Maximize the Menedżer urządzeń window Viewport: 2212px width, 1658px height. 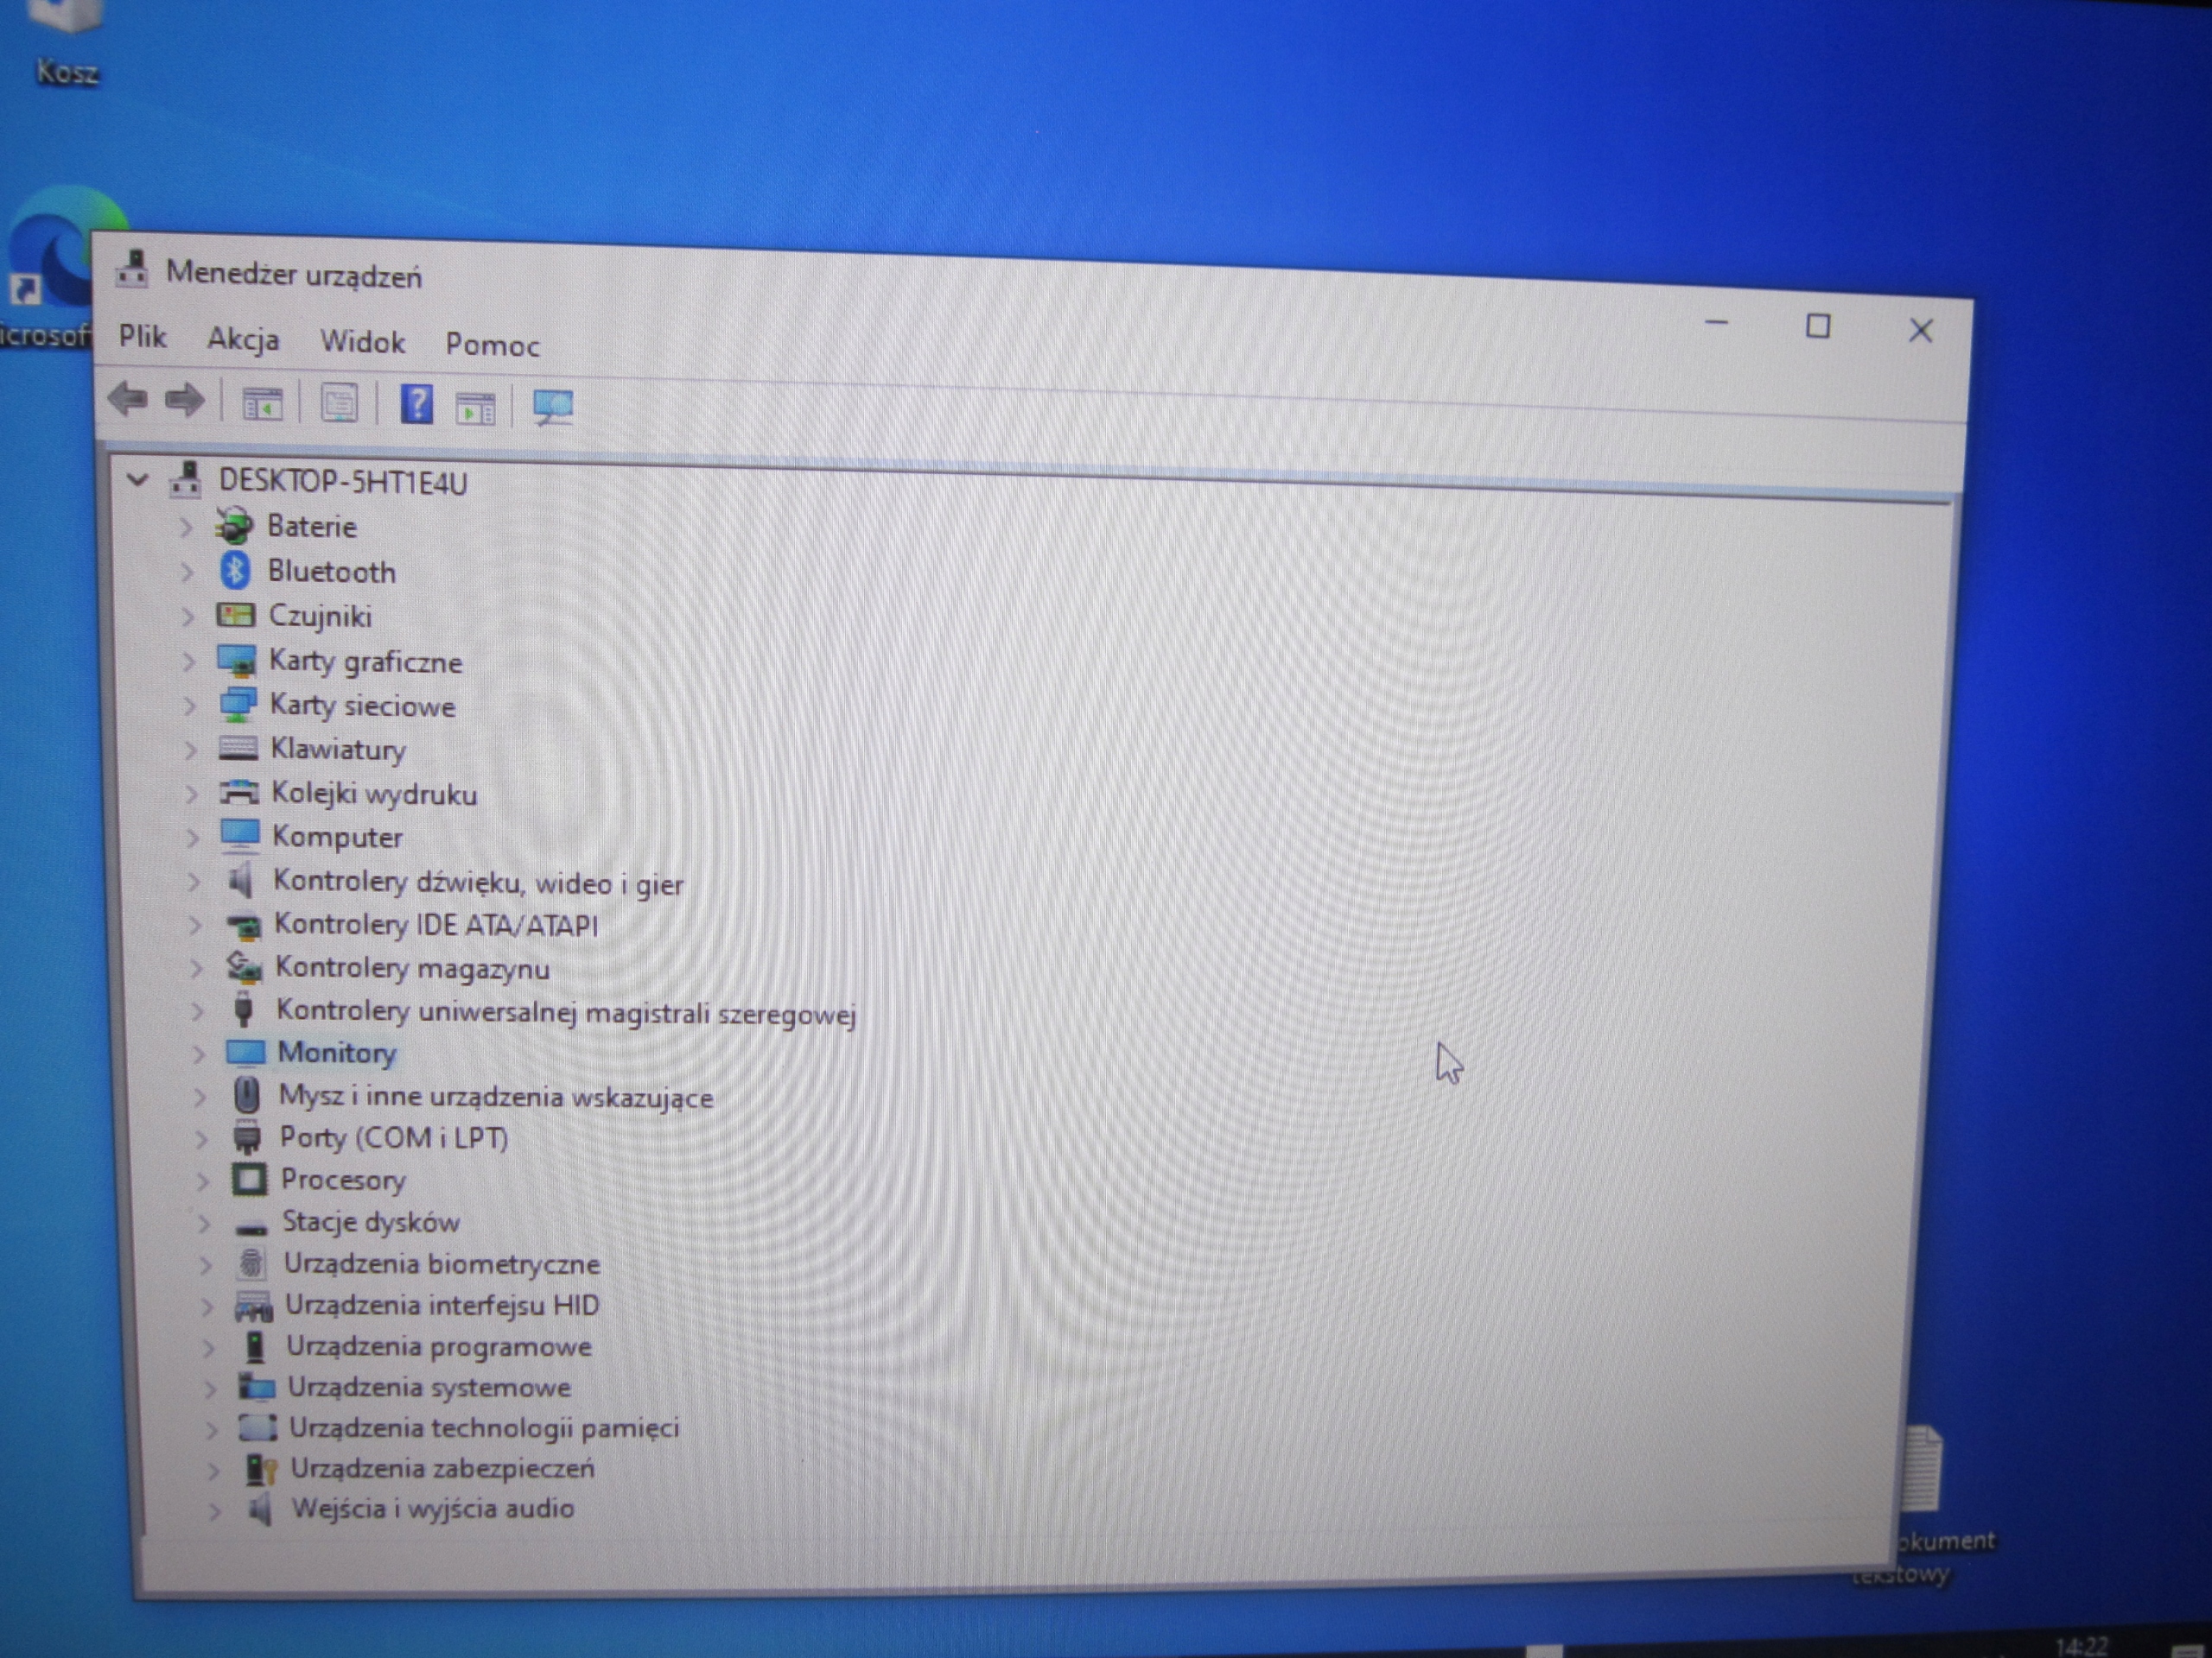point(1818,326)
